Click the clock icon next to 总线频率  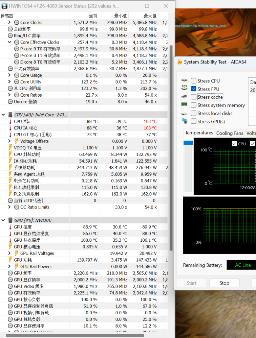click(x=10, y=29)
